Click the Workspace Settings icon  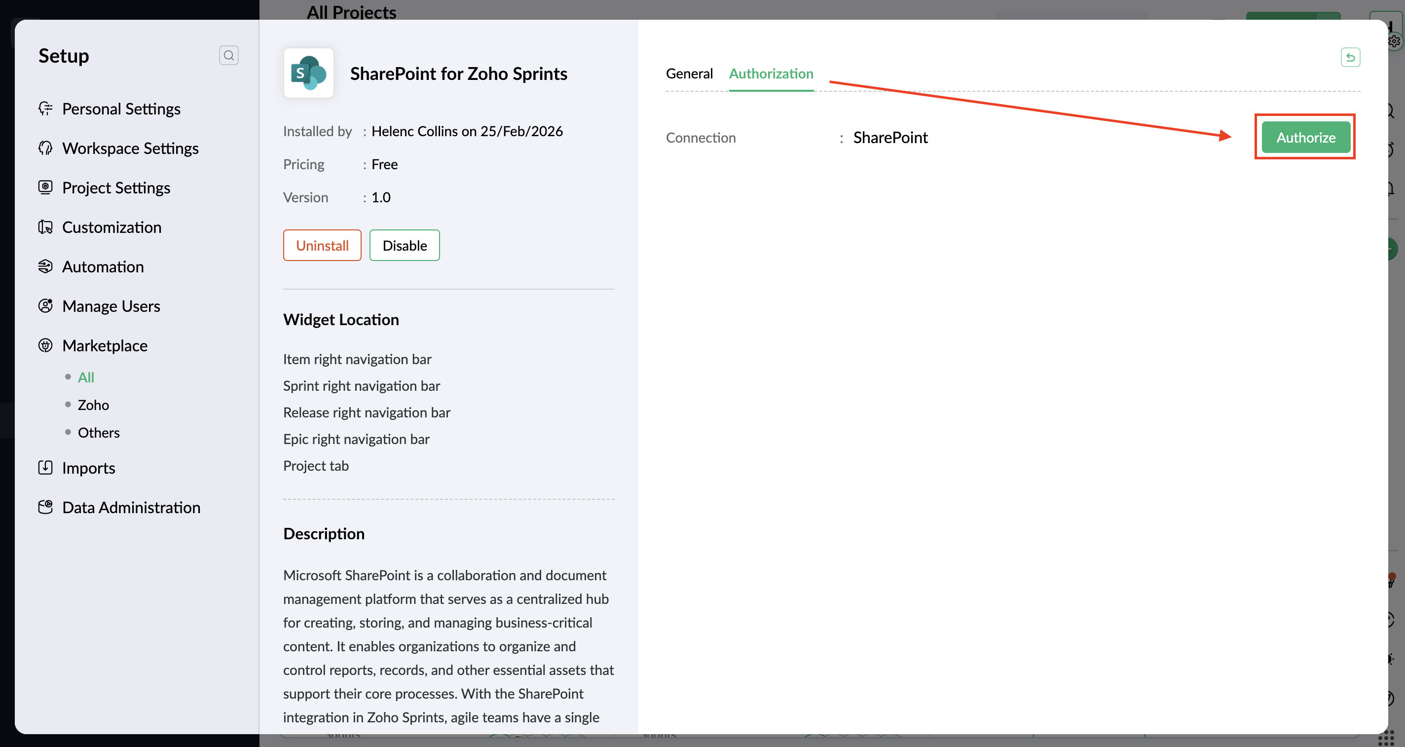click(45, 148)
